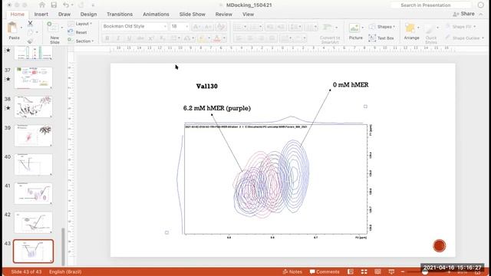Open the Bookman Old Style font box
Screen dimensions: 491x276
point(135,26)
